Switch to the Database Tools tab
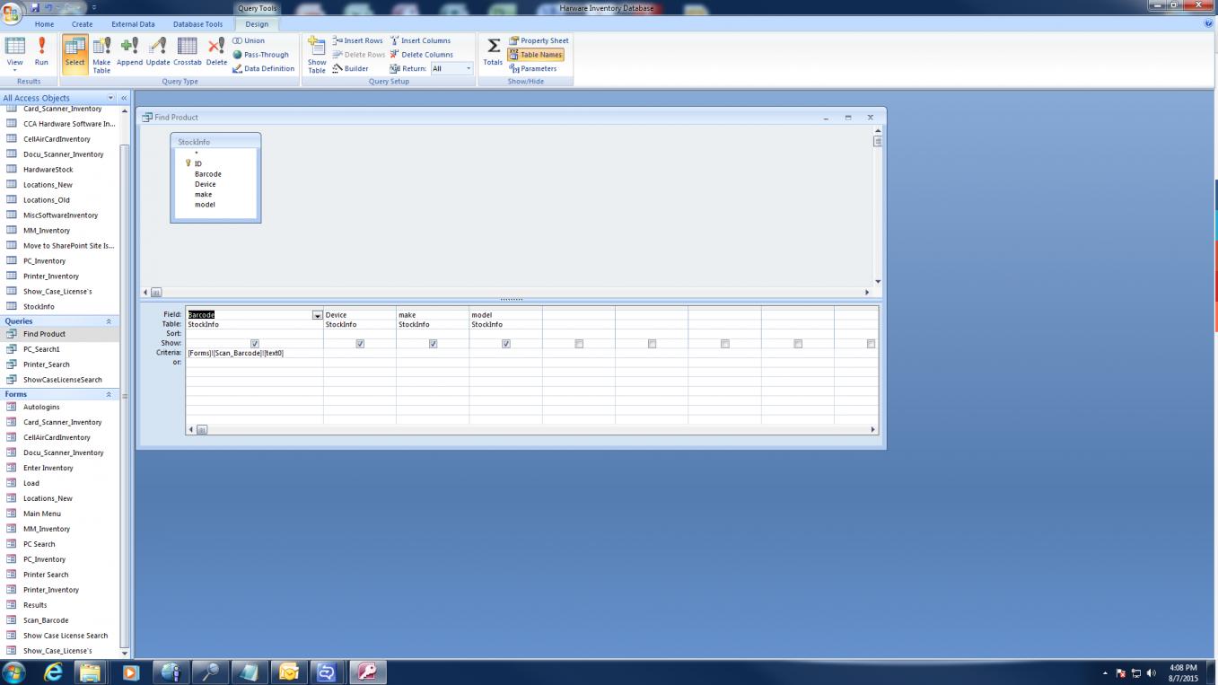Screen dimensions: 1218x685 pos(197,24)
